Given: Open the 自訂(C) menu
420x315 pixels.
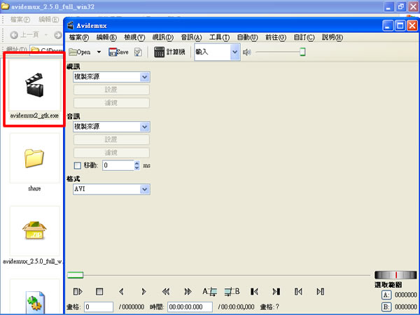Looking at the screenshot, I should point(304,37).
